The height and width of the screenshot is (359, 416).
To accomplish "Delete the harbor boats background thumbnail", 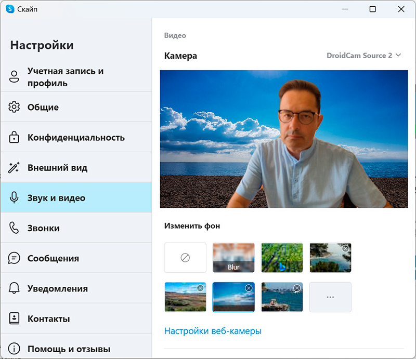I will [297, 288].
